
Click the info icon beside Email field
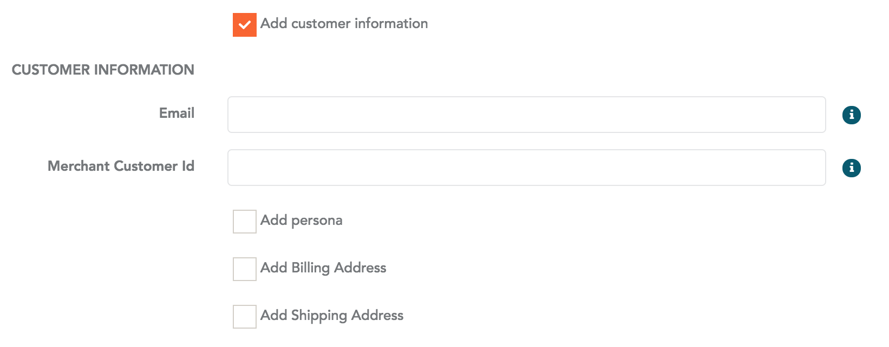coord(851,115)
